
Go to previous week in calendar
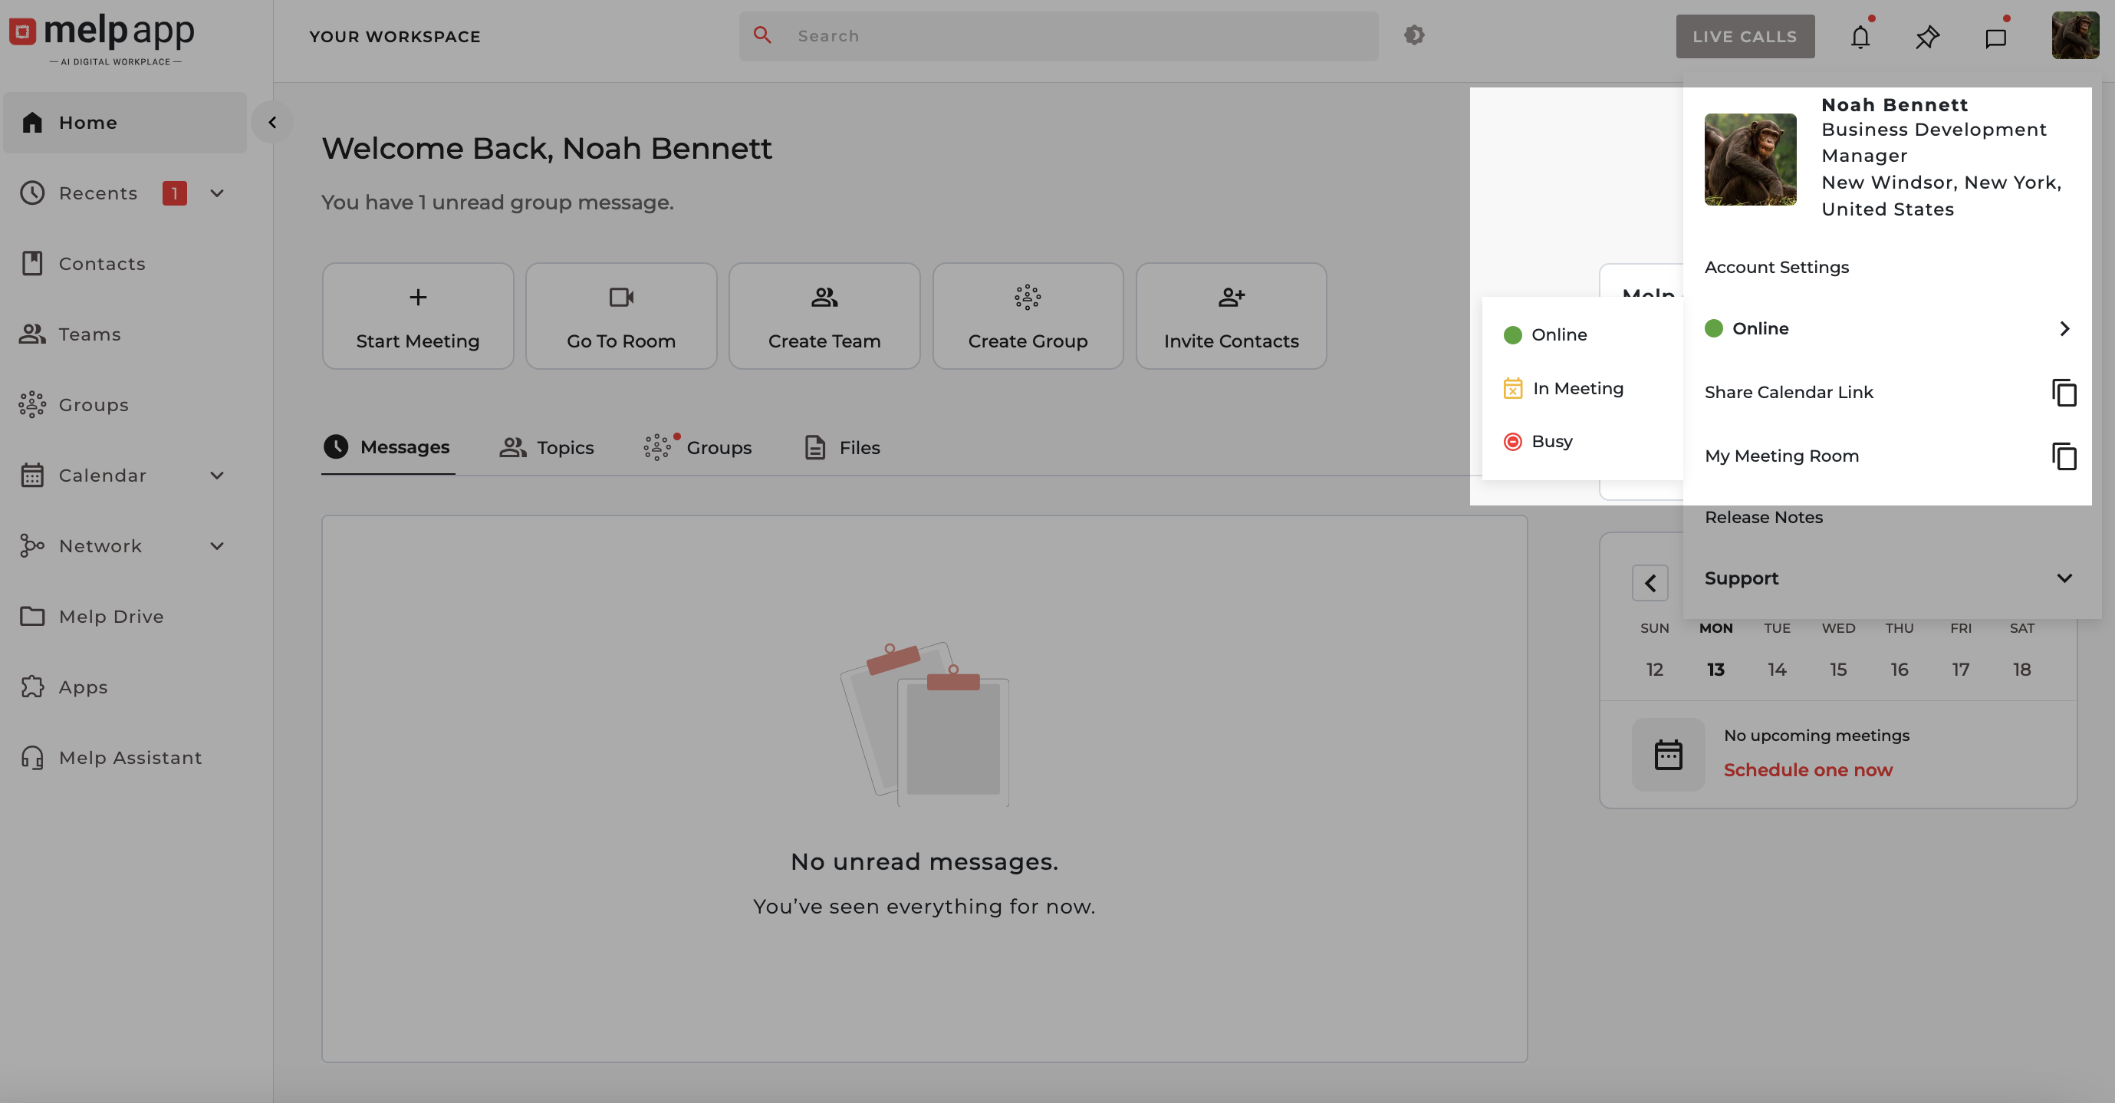[x=1650, y=583]
